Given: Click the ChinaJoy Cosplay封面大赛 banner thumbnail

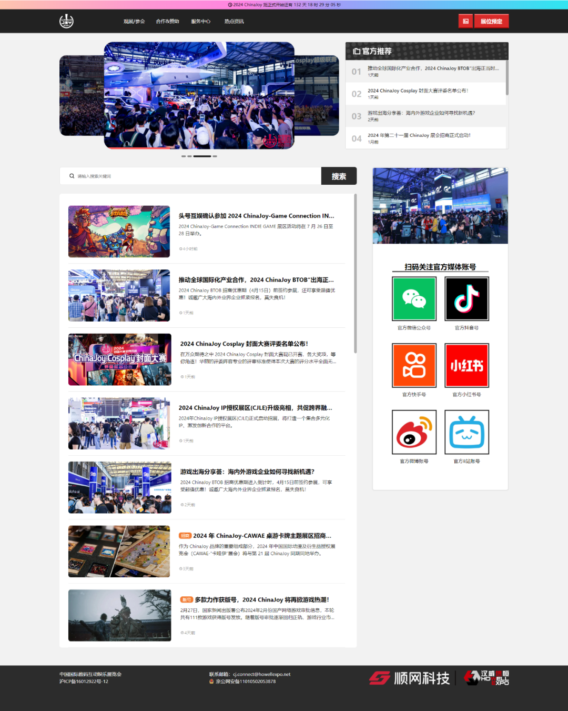Looking at the screenshot, I should (119, 359).
